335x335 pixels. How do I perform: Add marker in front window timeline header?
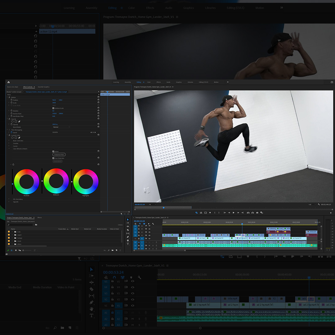pos(149,224)
